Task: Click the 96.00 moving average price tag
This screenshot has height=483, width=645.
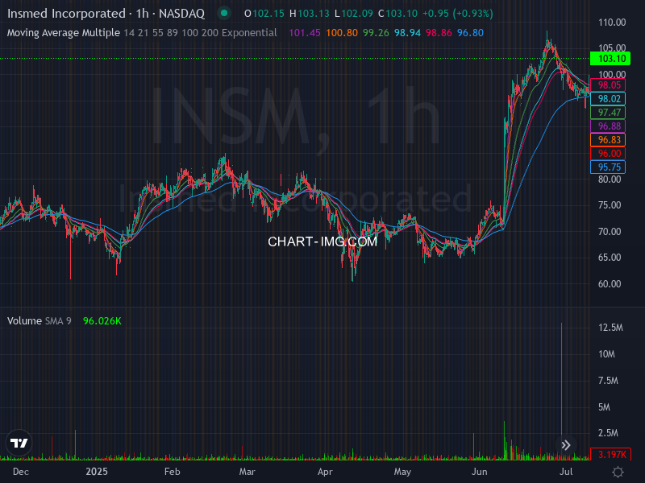Action: [x=608, y=154]
